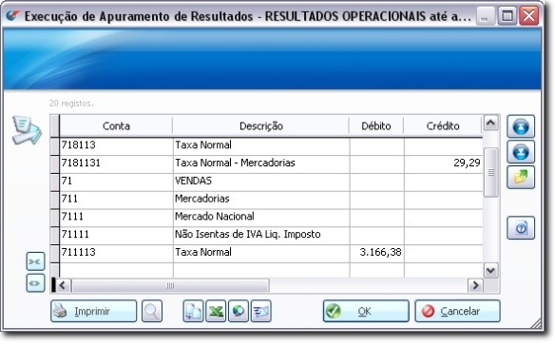
Task: Click the expand columns arrows icon
Action: point(35,283)
